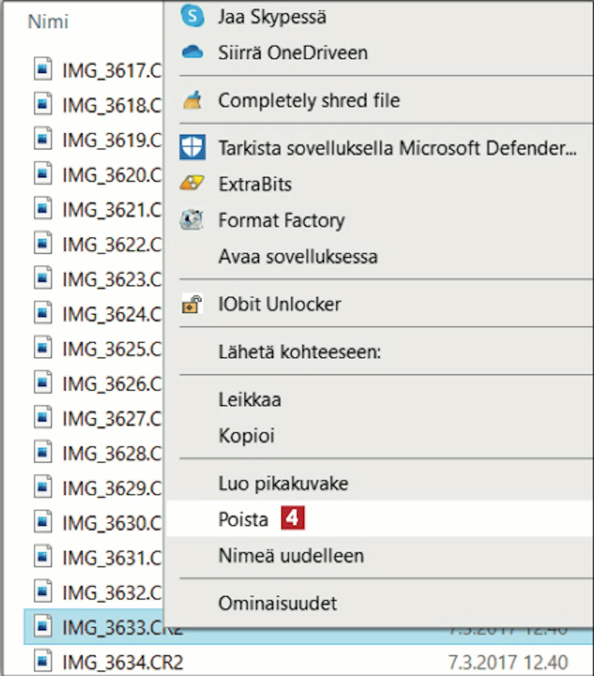Select file name IMG_3628
594x676 pixels.
tap(112, 454)
